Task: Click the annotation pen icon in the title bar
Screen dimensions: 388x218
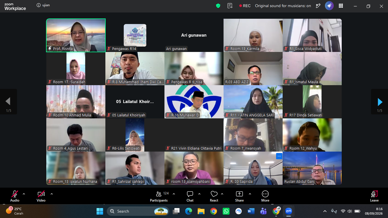Action: coord(318,6)
